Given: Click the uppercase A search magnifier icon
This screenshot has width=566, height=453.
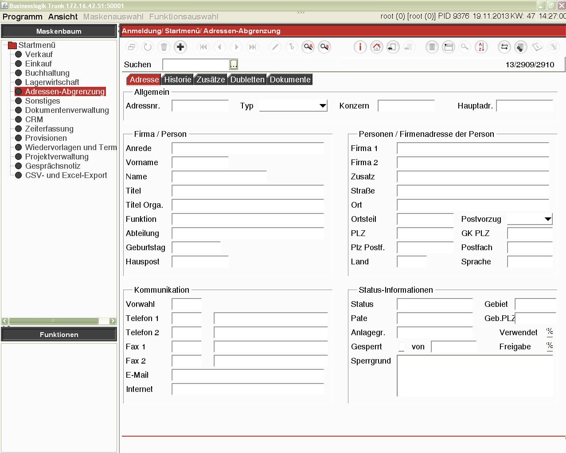Looking at the screenshot, I should (x=308, y=47).
